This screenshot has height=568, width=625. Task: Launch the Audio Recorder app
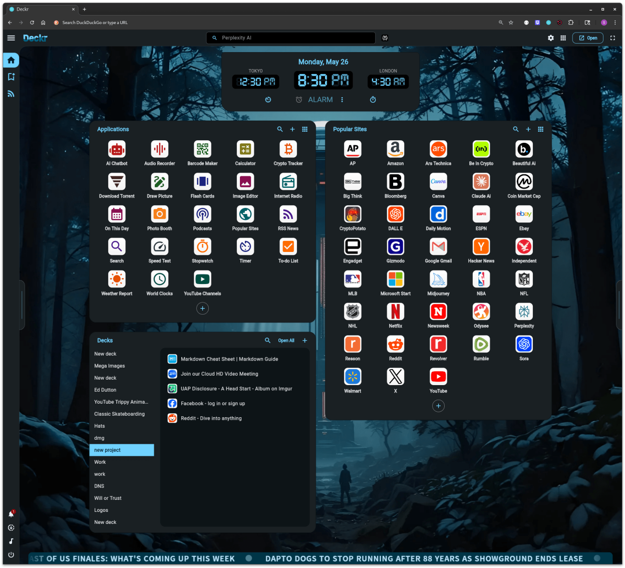tap(159, 149)
